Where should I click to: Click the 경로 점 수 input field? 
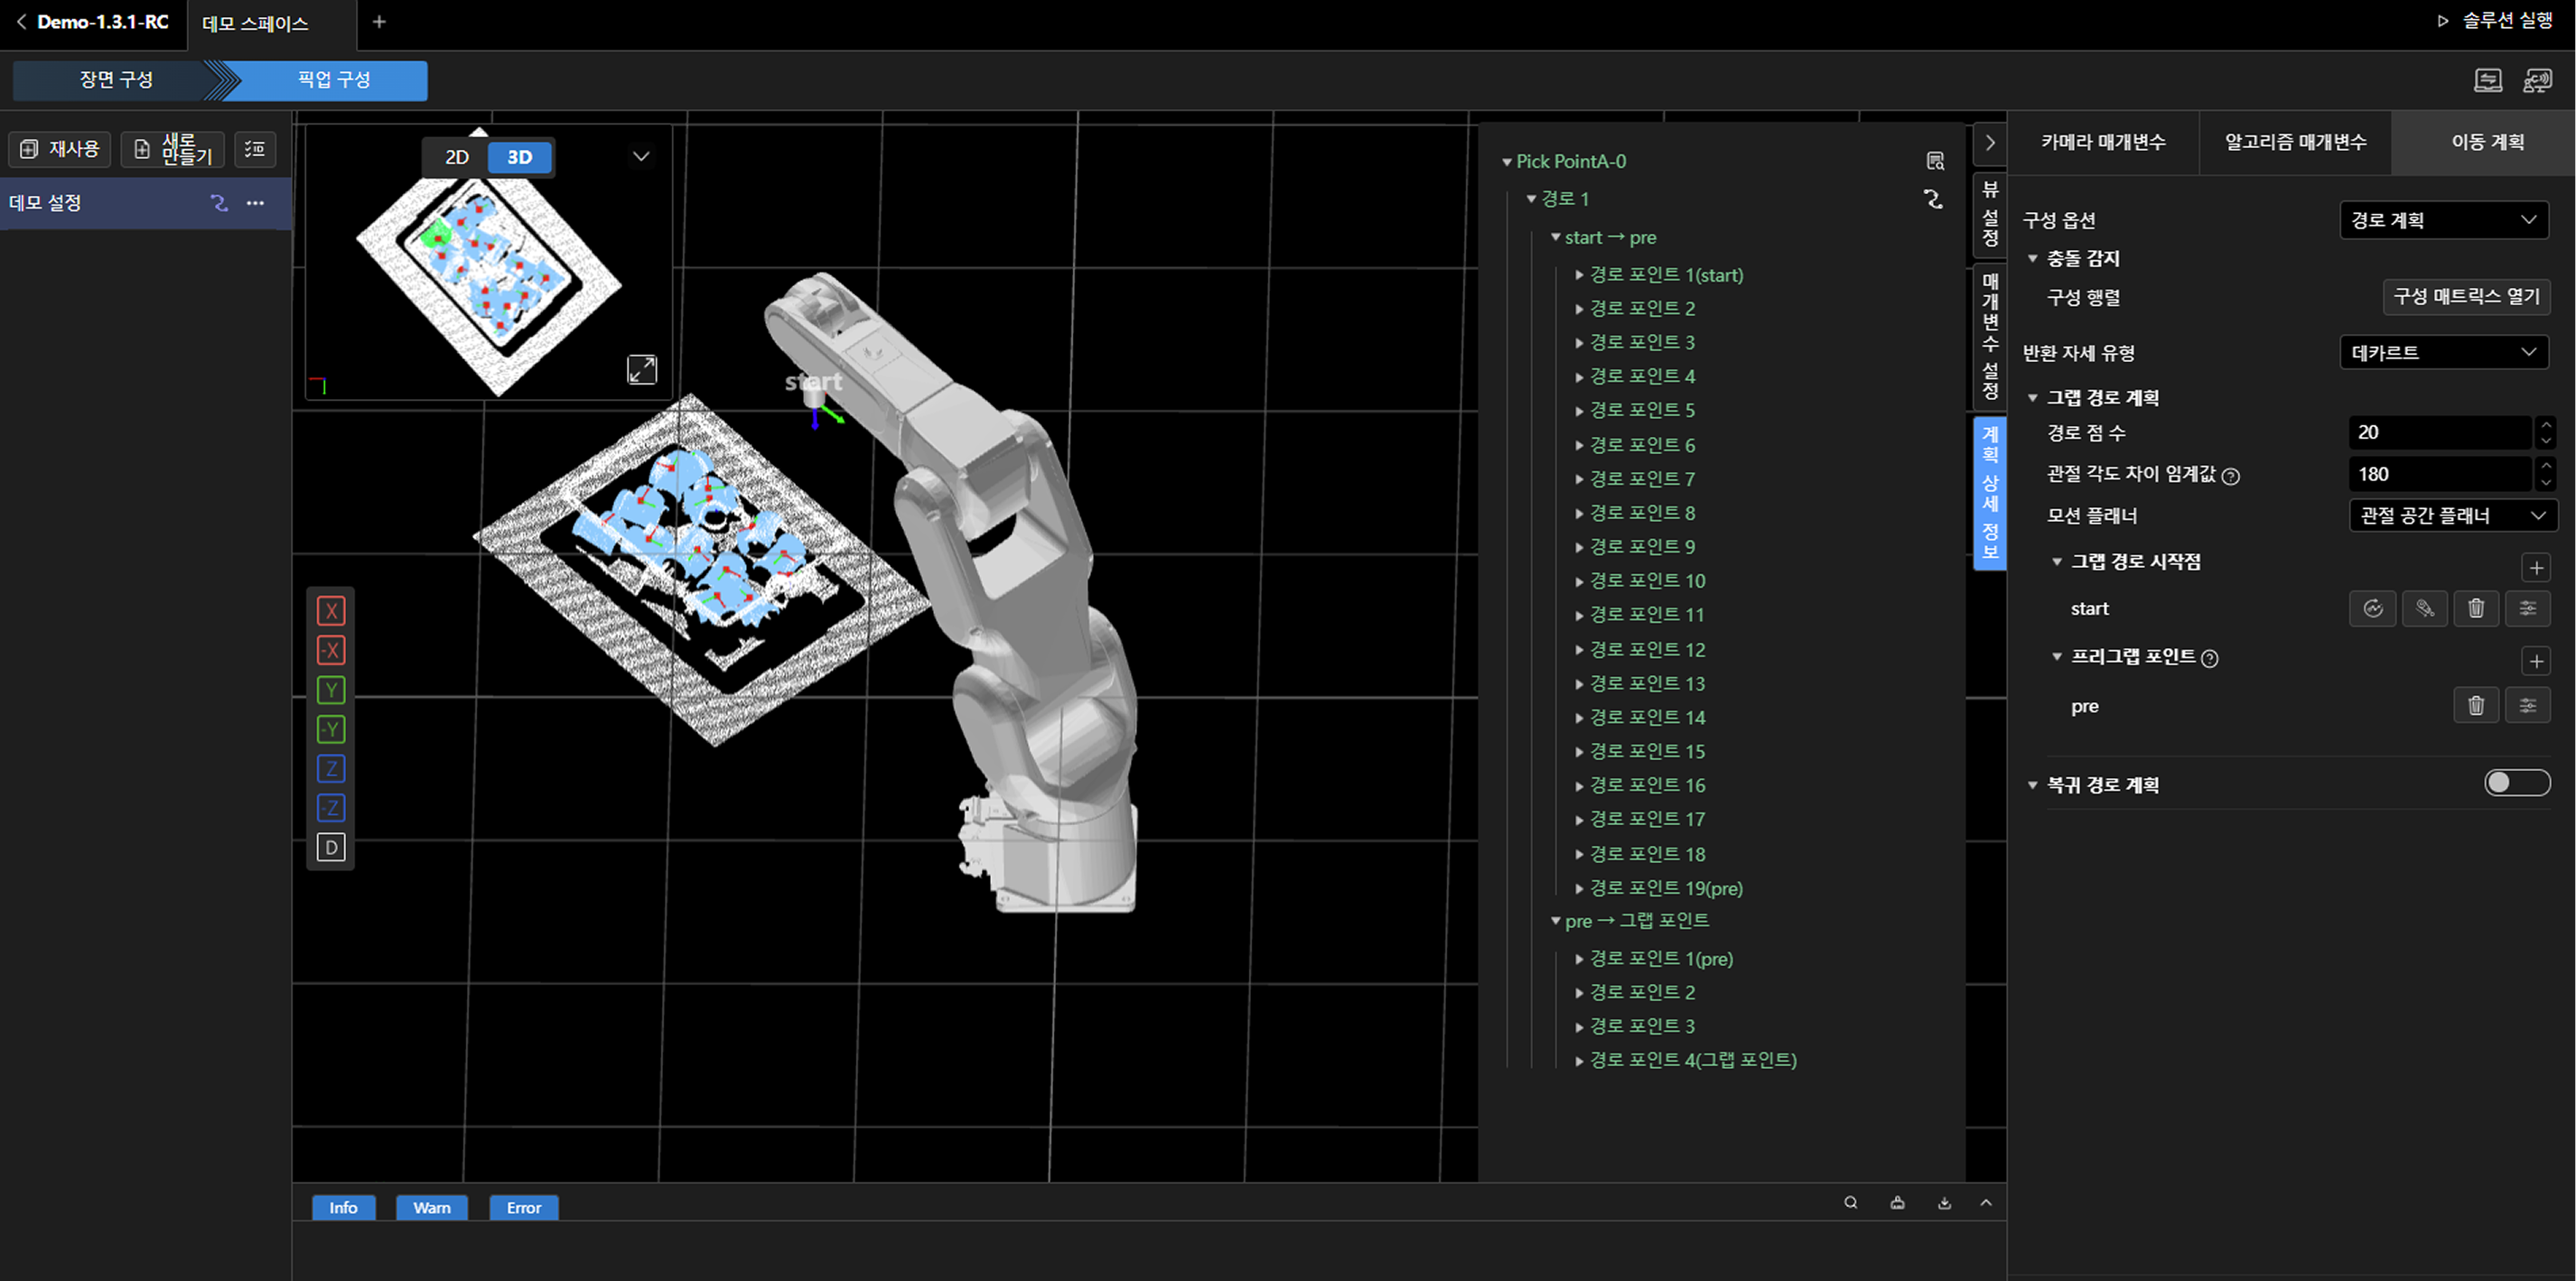coord(2438,432)
